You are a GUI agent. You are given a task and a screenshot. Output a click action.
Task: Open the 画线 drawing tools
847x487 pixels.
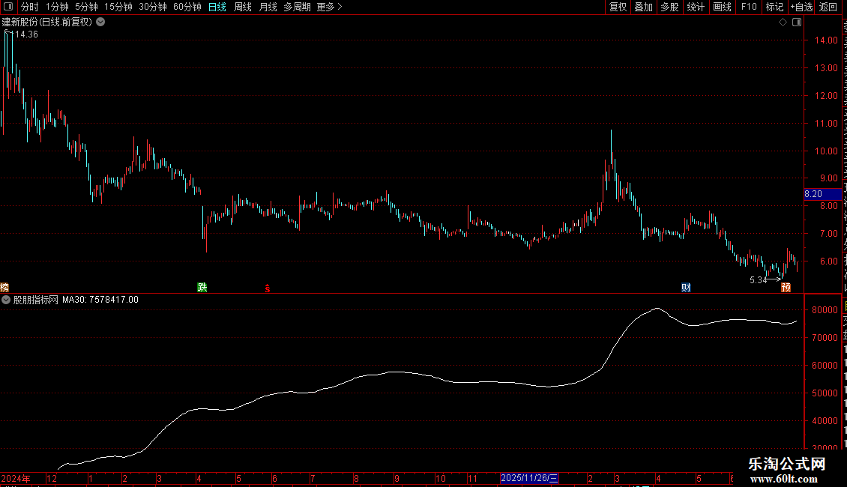(x=723, y=7)
